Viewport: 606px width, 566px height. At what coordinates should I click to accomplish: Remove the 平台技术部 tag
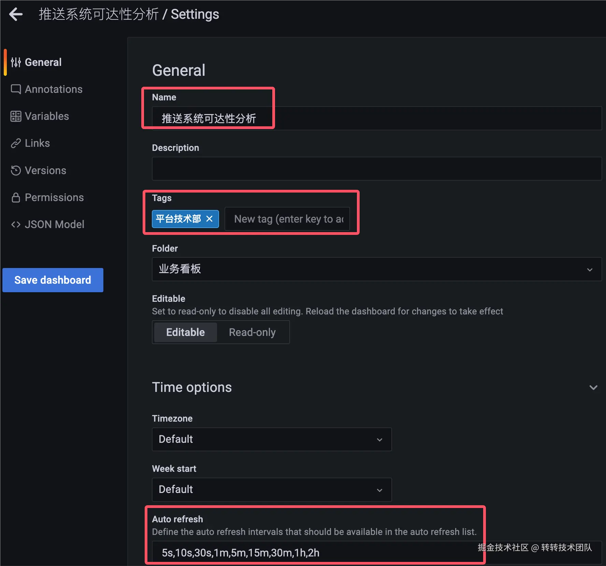coord(210,219)
